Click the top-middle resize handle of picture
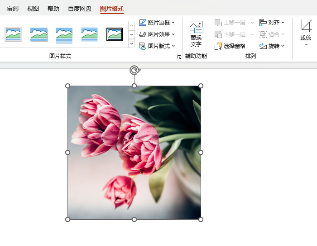Image resolution: width=317 pixels, height=246 pixels. click(x=134, y=86)
